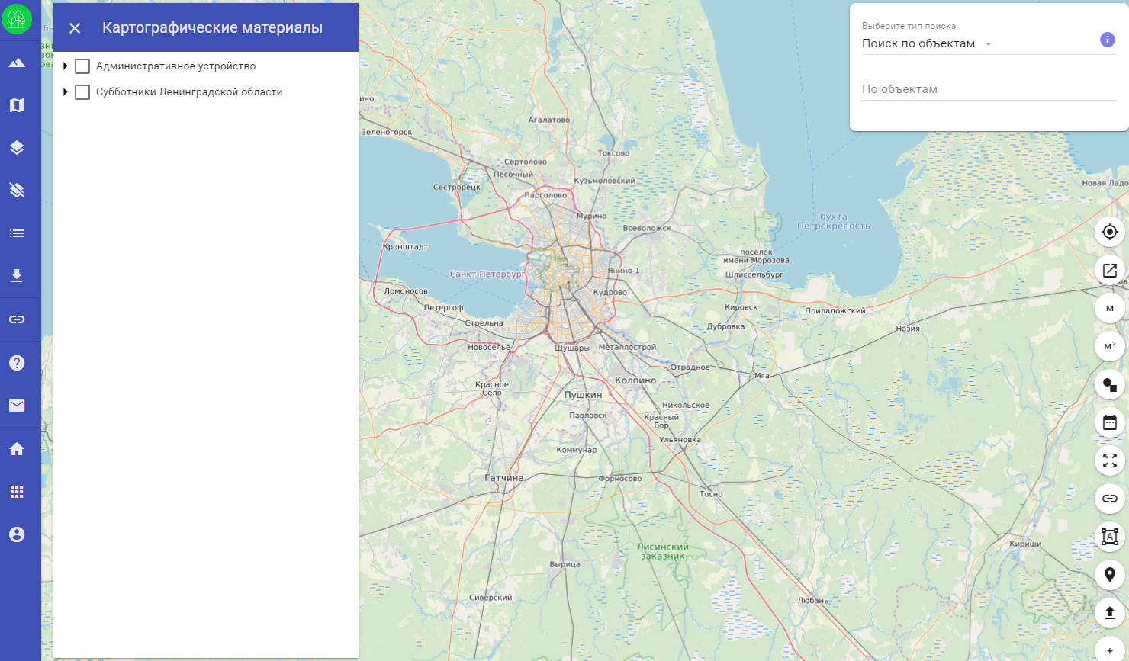Click the help question mark icon
Screen dimensions: 1129x661
(17, 363)
